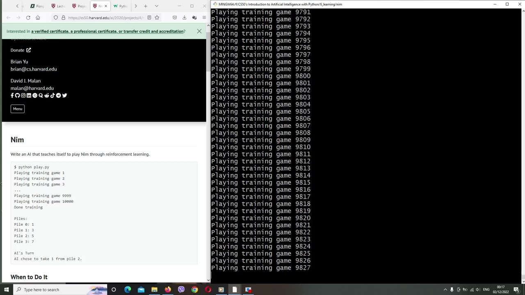List all tabs dropdown
The width and height of the screenshot is (525, 295).
pos(156,6)
